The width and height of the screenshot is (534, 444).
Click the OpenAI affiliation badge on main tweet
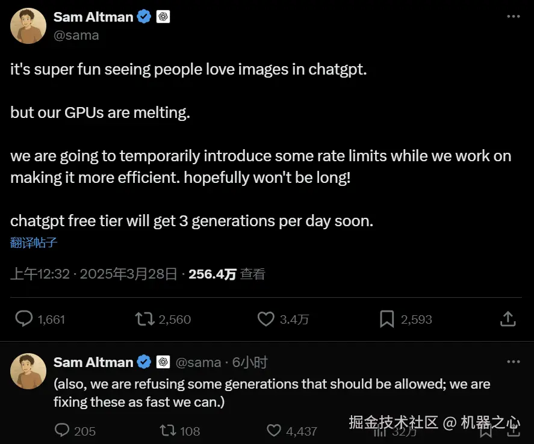[x=163, y=17]
